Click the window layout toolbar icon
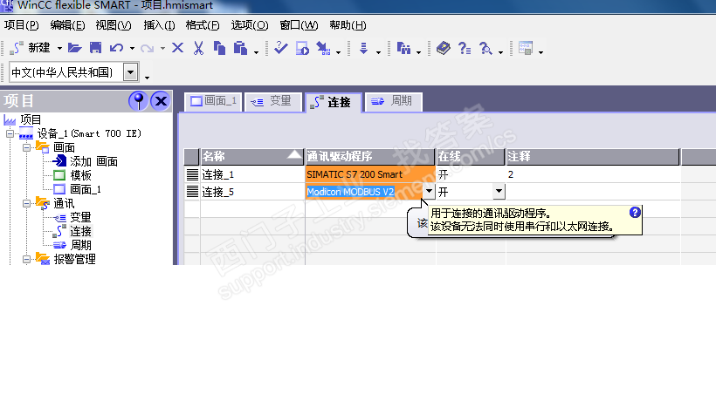Viewport: 716px width, 401px height. pyautogui.click(x=526, y=48)
